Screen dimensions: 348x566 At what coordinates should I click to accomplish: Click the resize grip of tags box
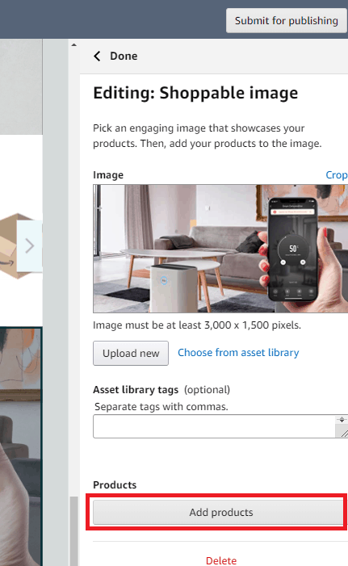point(344,433)
